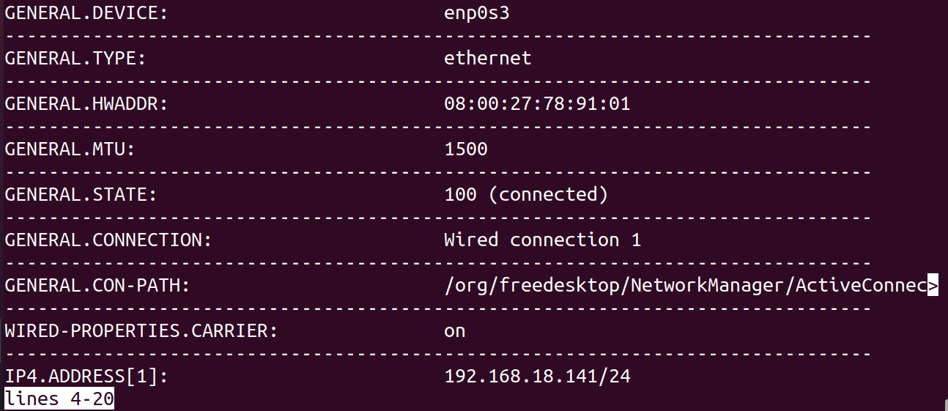
Task: Click the GENERAL.HWADDR label
Action: tap(86, 104)
